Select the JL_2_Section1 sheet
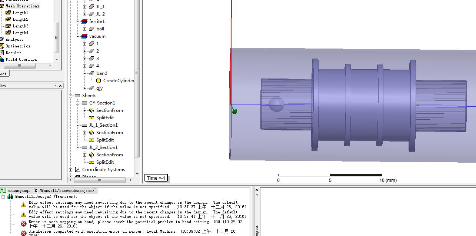Image resolution: width=476 pixels, height=236 pixels. coord(103,147)
